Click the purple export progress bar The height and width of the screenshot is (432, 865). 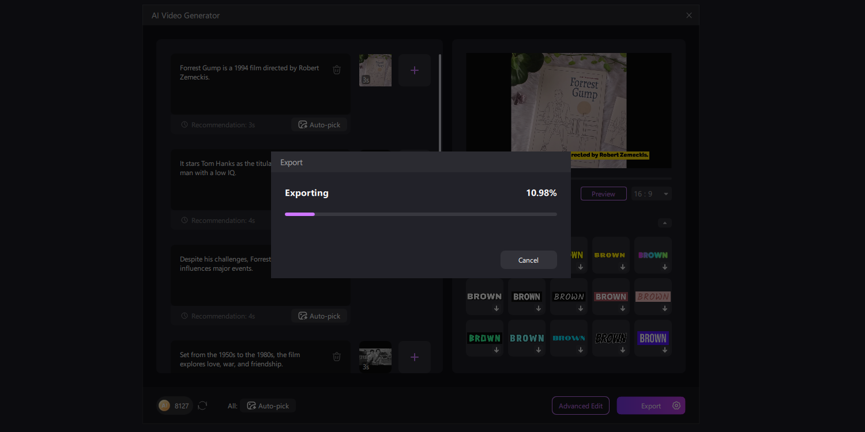420,214
